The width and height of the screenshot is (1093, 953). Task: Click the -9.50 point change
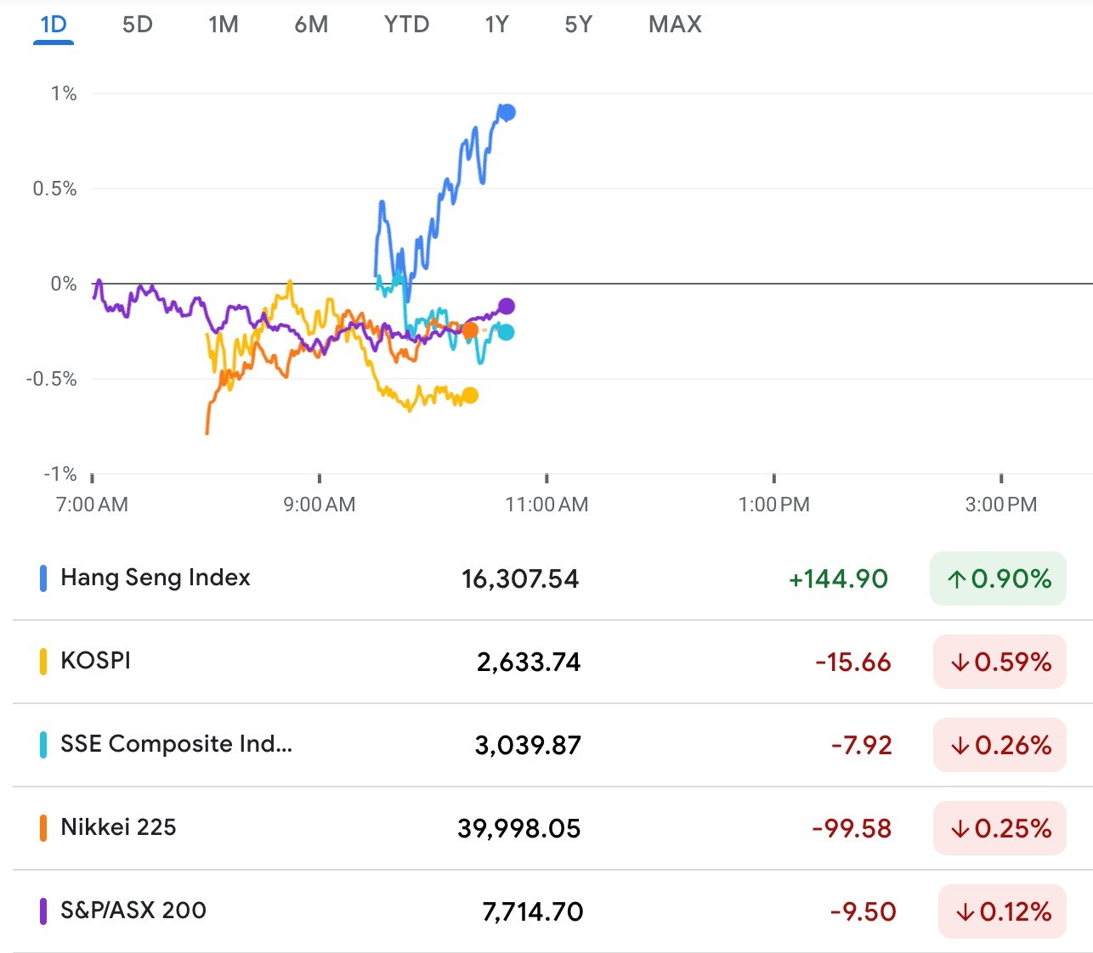point(864,911)
